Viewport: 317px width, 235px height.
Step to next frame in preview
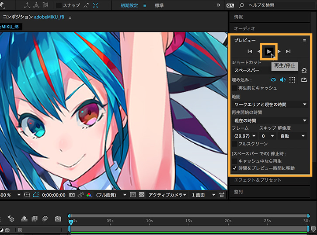(279, 52)
